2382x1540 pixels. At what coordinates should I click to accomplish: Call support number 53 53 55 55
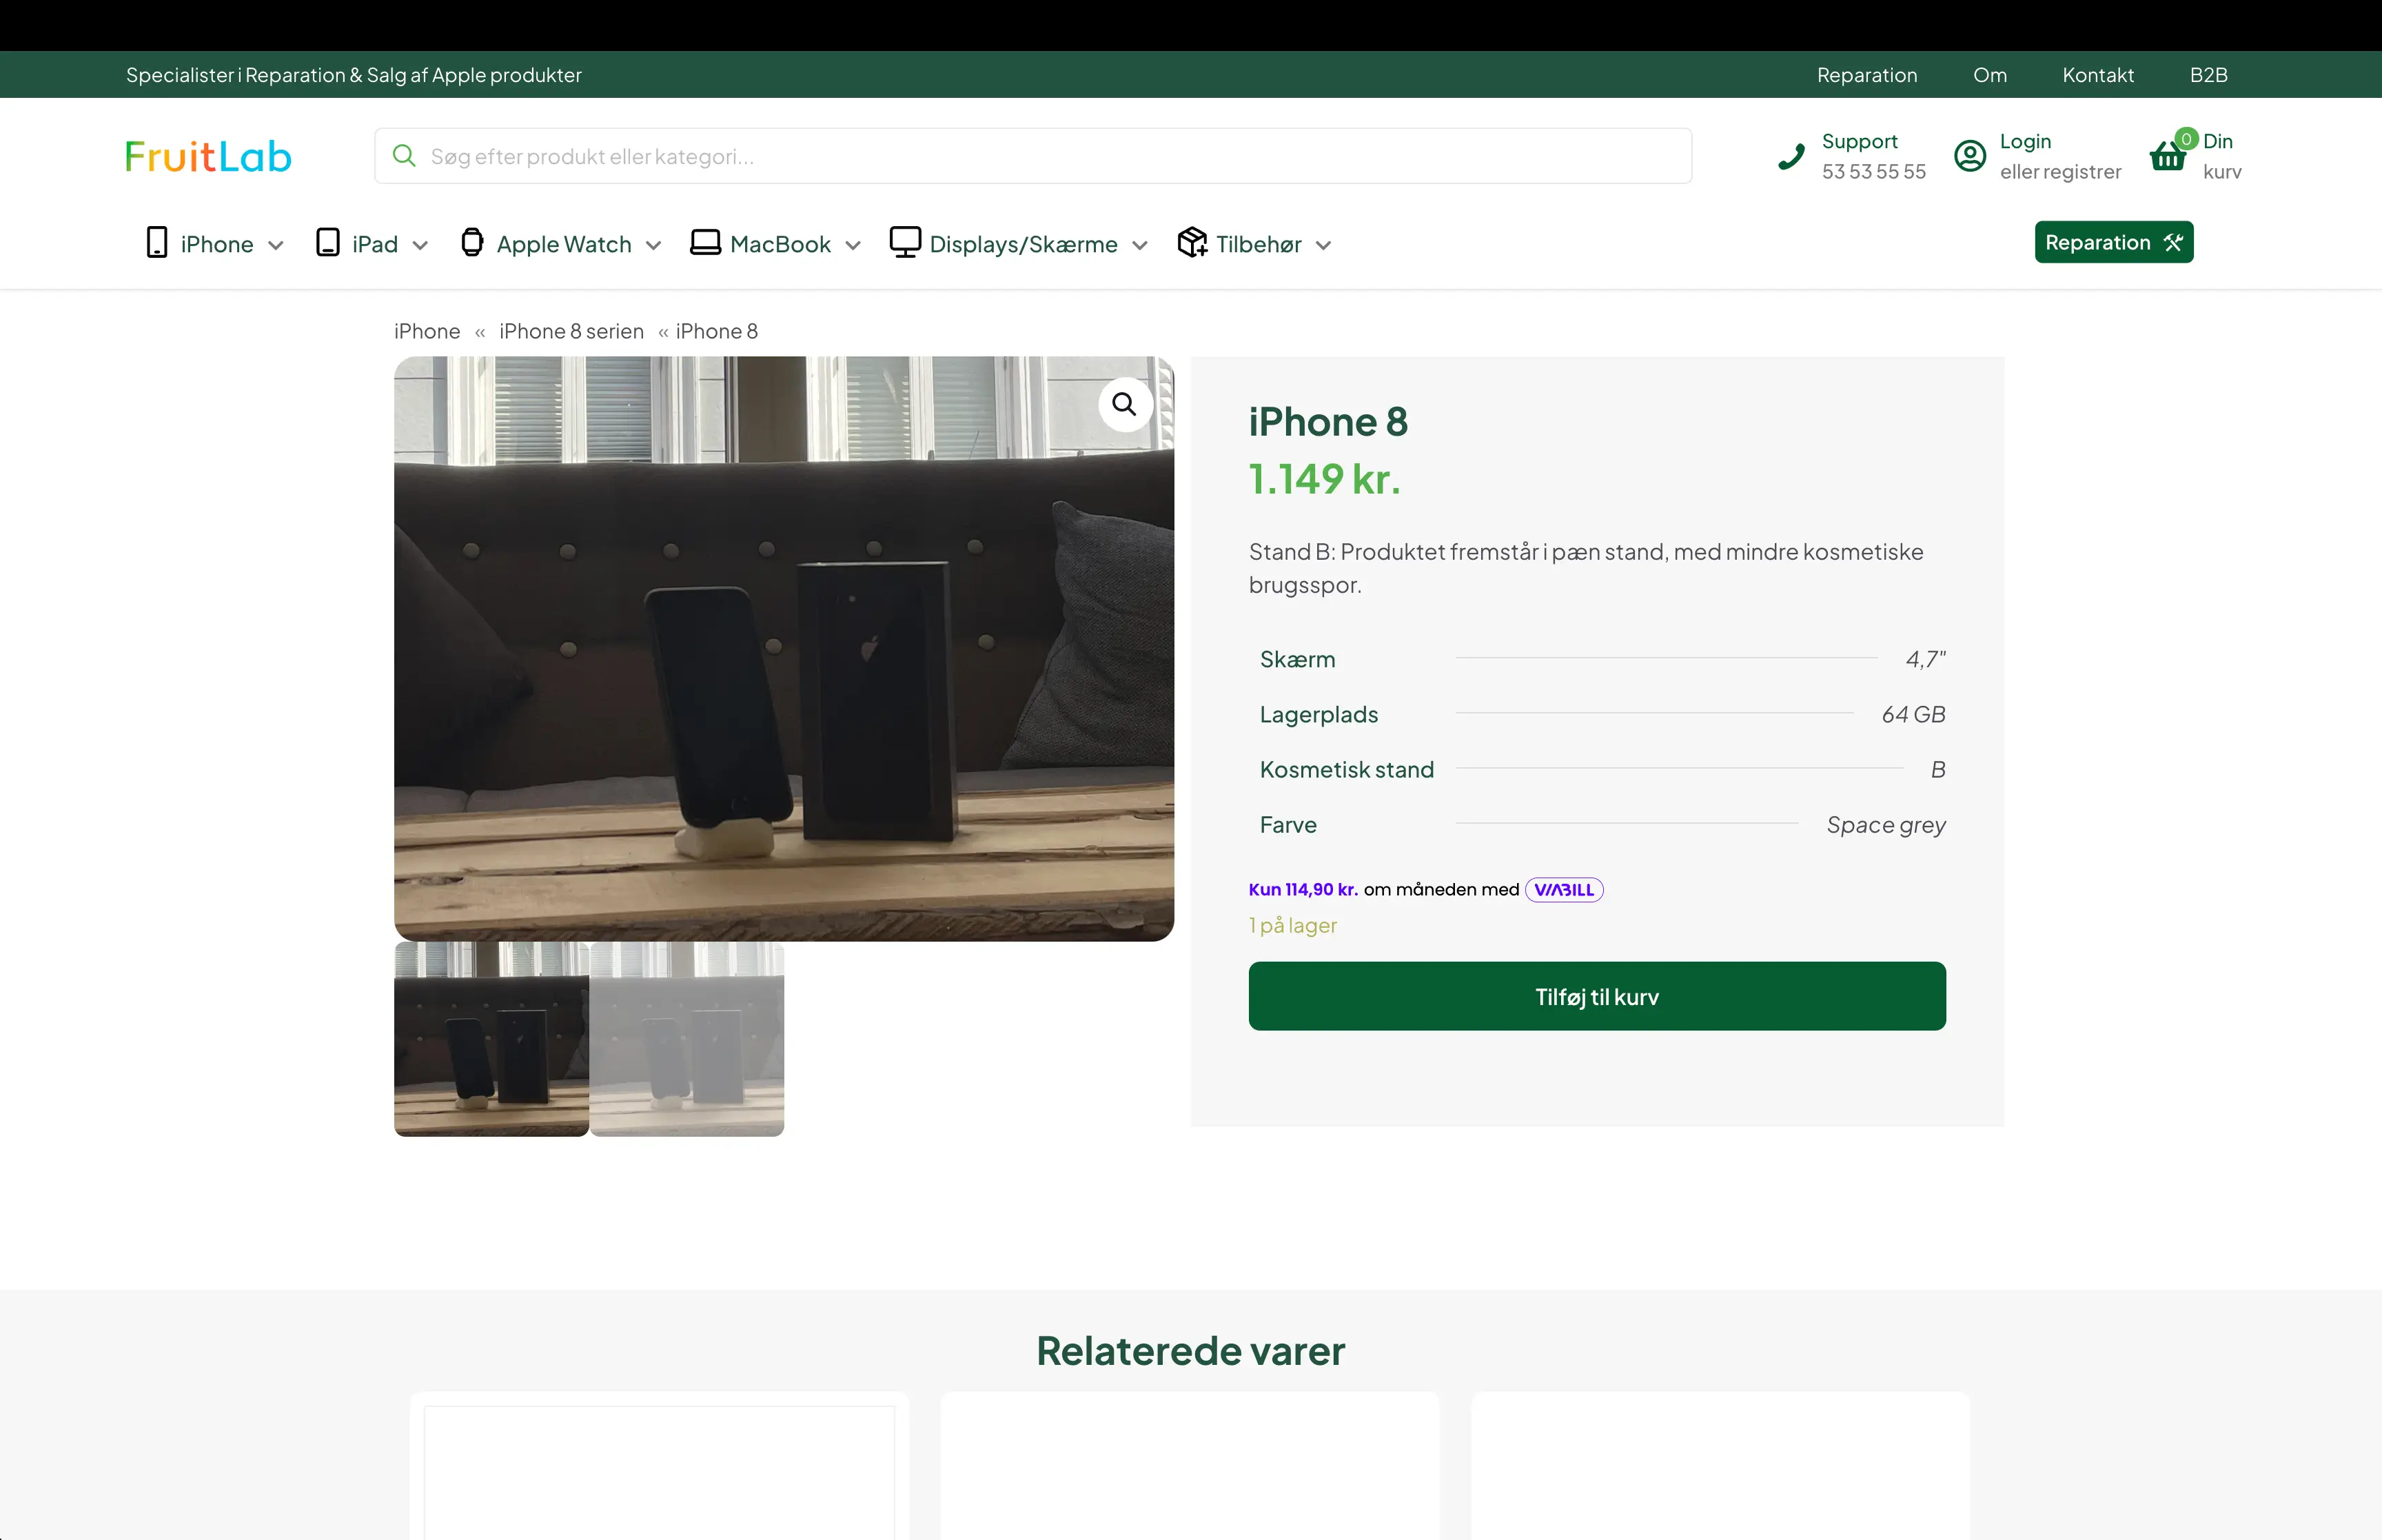[x=1873, y=172]
